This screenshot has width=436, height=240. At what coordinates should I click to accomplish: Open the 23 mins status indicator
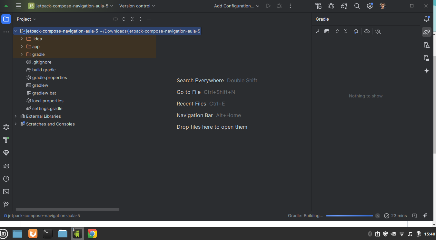(x=396, y=216)
